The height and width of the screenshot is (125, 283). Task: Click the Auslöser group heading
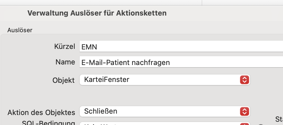click(x=20, y=30)
